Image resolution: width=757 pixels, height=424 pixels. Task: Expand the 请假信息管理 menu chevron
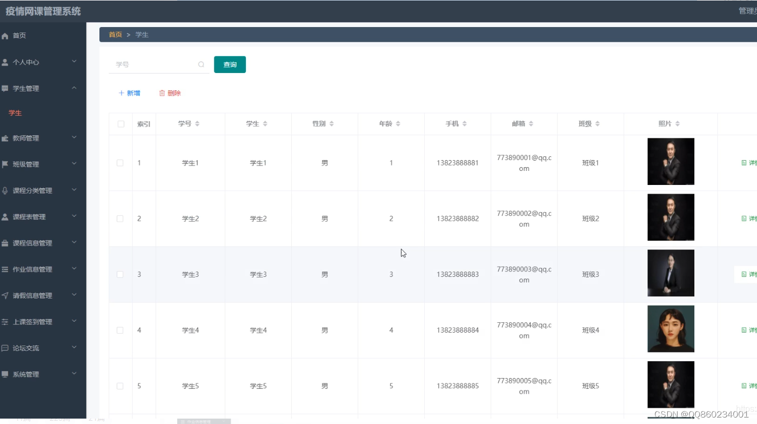74,295
